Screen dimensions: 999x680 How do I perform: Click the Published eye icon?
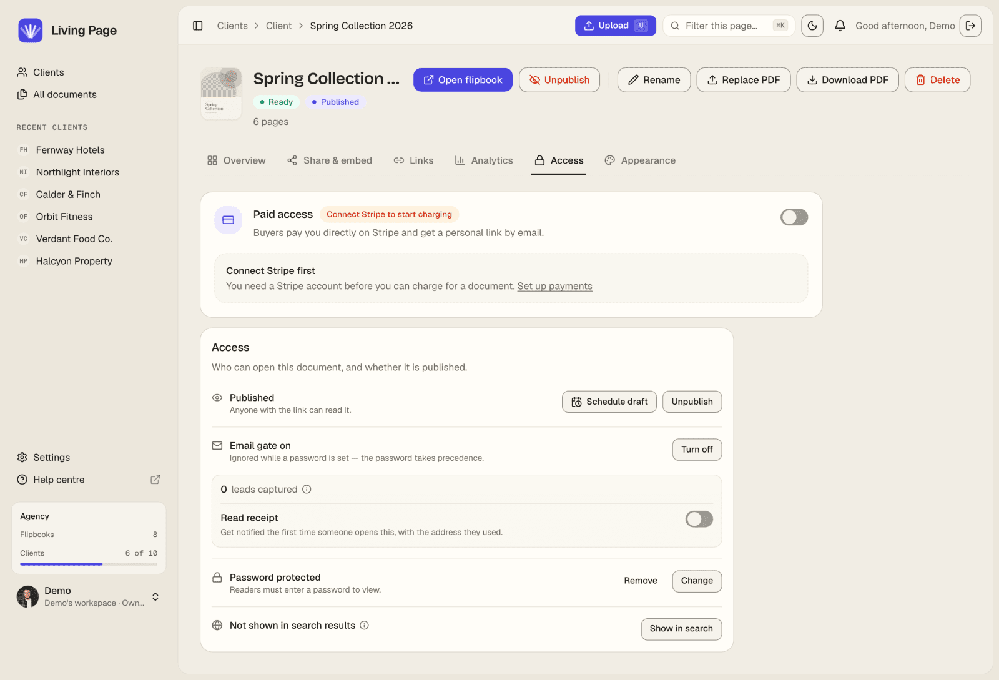217,398
